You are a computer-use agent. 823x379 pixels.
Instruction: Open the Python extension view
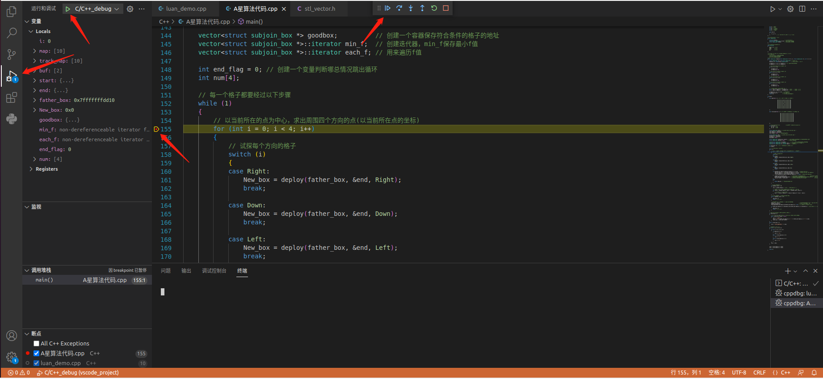[x=12, y=119]
